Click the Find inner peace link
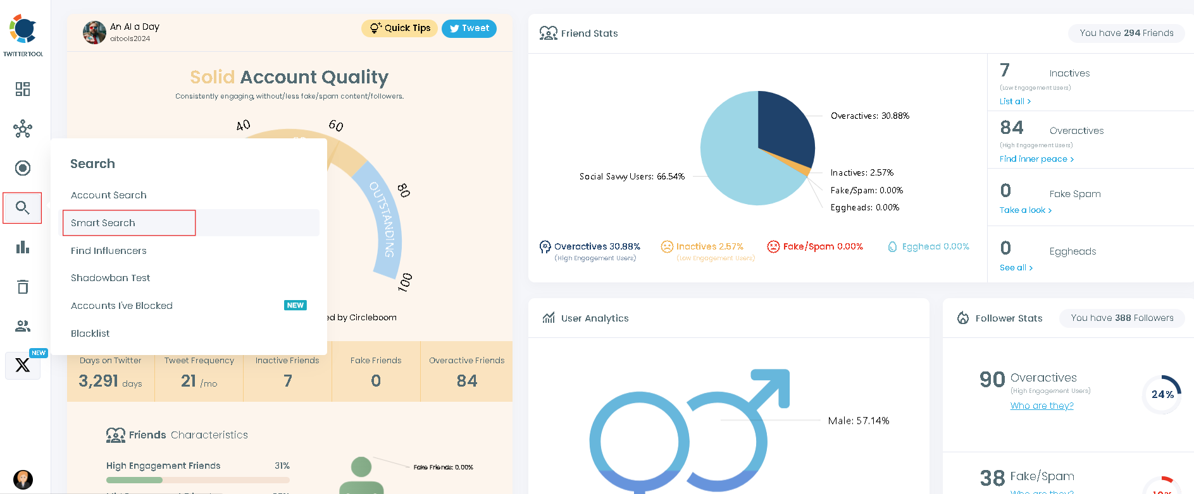This screenshot has height=494, width=1194. [x=1036, y=159]
